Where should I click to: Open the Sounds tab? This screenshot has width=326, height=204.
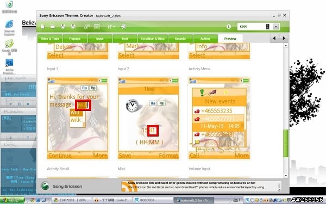(180, 39)
